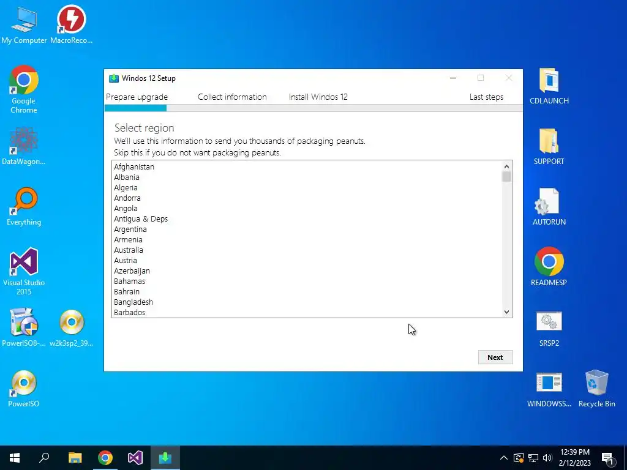The width and height of the screenshot is (627, 470).
Task: Open SUPPORT folder on desktop
Action: 549,147
